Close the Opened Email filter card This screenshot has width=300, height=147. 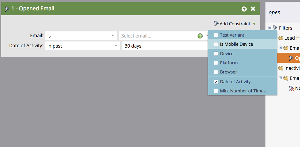(253, 9)
